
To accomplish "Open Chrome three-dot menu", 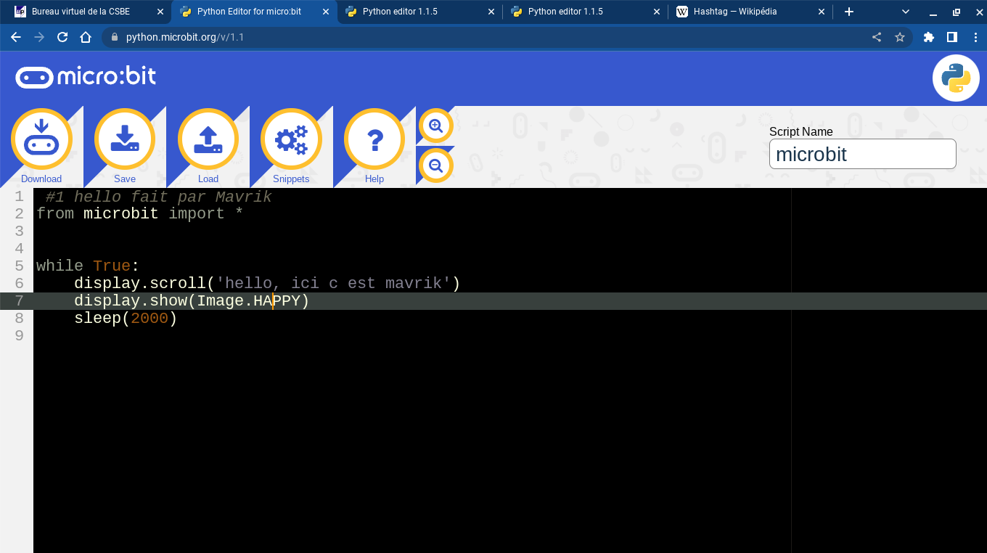I will [975, 37].
